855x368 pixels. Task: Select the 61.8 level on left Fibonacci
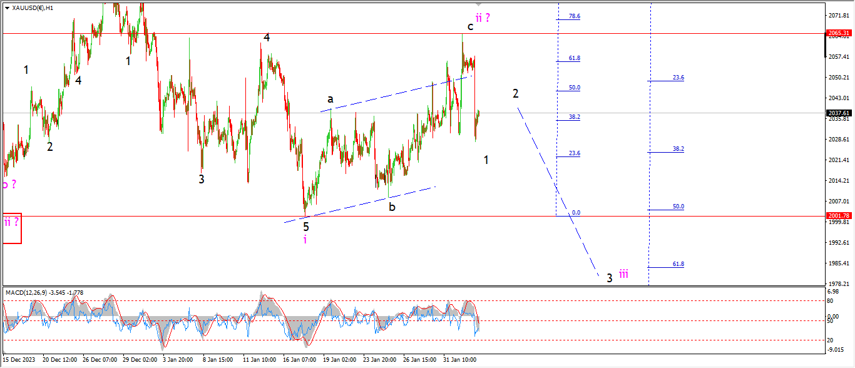[x=574, y=58]
